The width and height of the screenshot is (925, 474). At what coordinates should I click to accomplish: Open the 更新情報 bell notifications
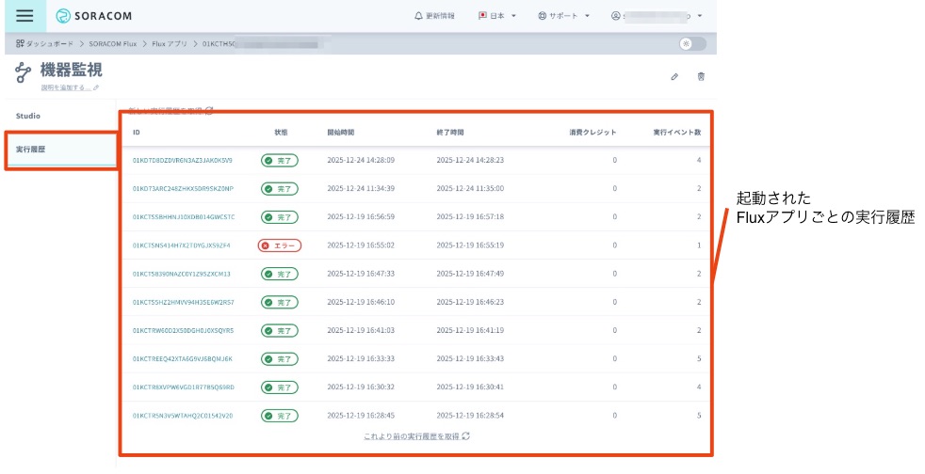tap(434, 16)
